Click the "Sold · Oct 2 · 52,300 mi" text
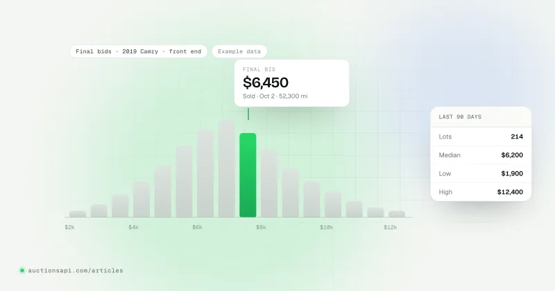 click(x=275, y=96)
